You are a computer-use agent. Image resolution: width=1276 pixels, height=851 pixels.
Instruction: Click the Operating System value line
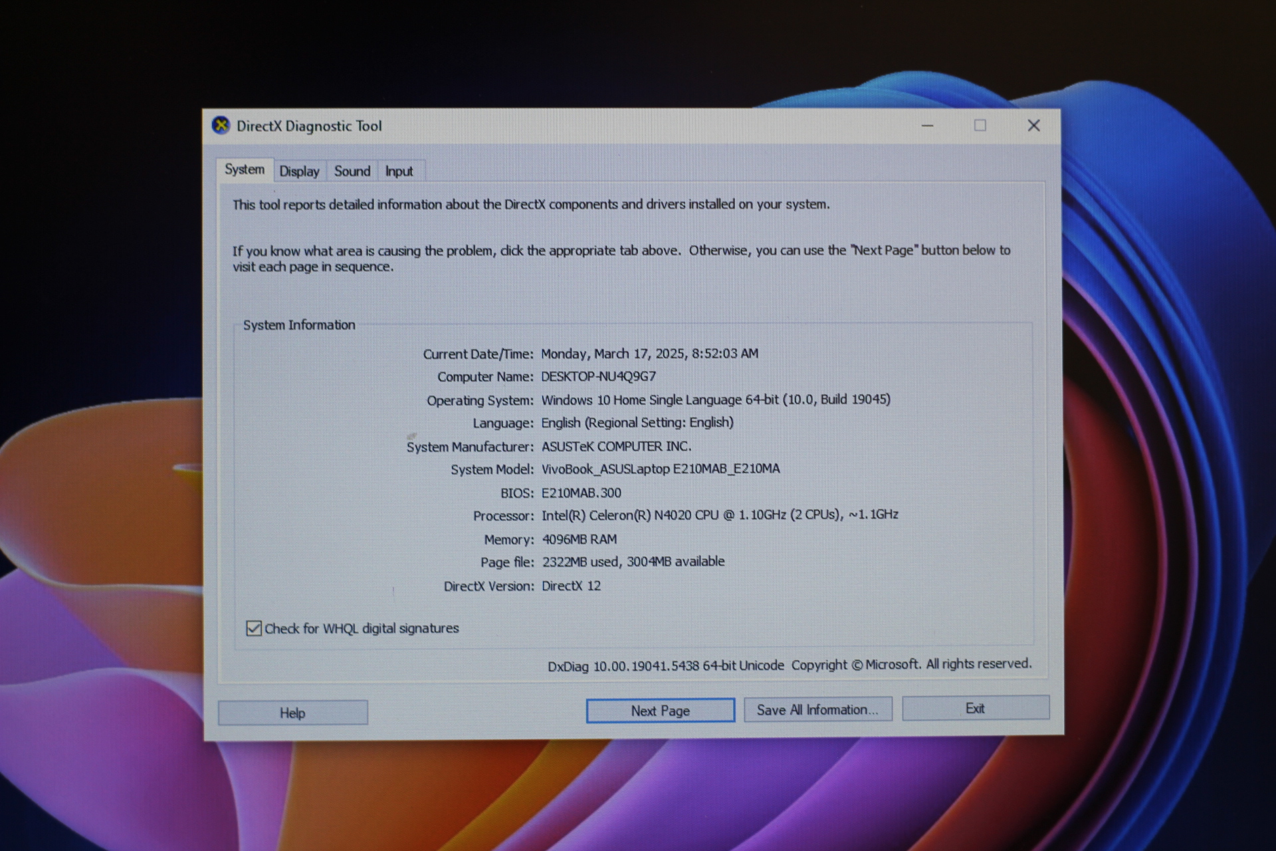715,400
